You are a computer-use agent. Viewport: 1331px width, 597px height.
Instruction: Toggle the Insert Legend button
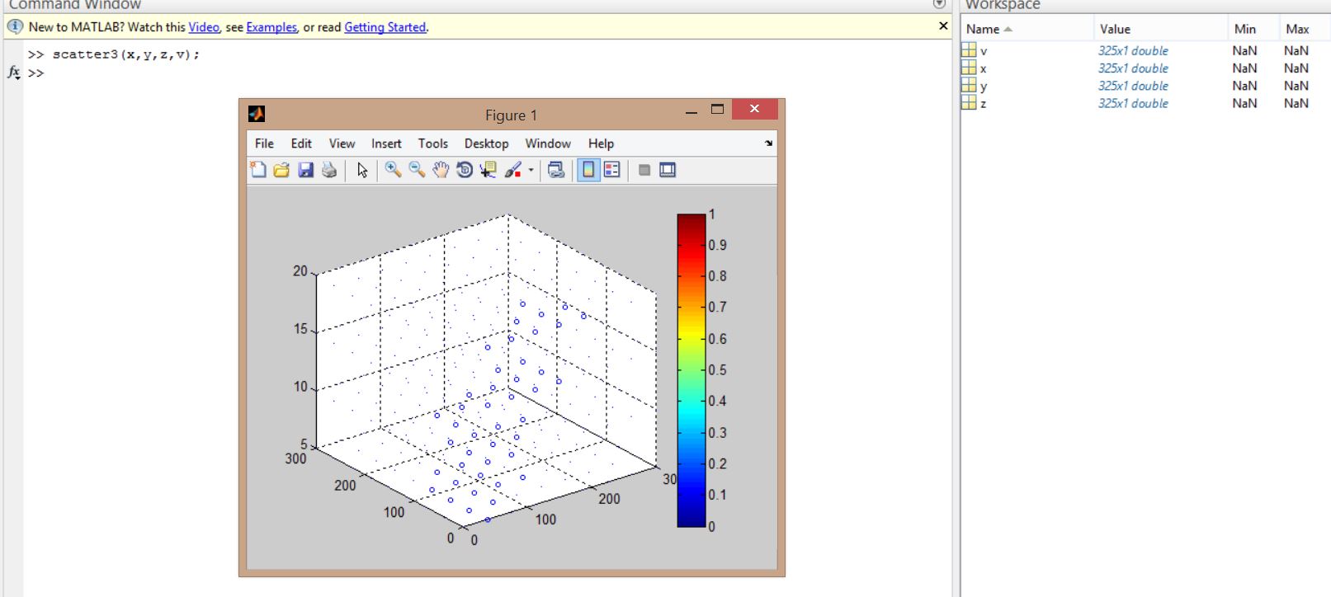point(612,170)
